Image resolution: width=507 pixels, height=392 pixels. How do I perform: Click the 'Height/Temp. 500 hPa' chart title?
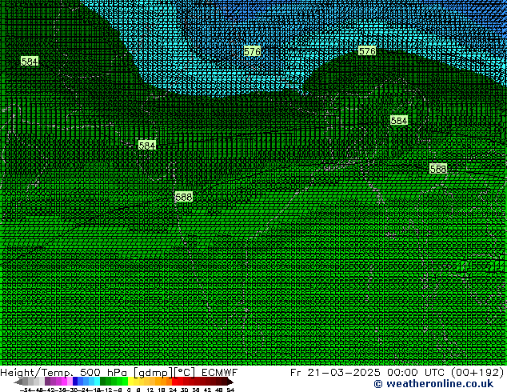[x=63, y=373]
